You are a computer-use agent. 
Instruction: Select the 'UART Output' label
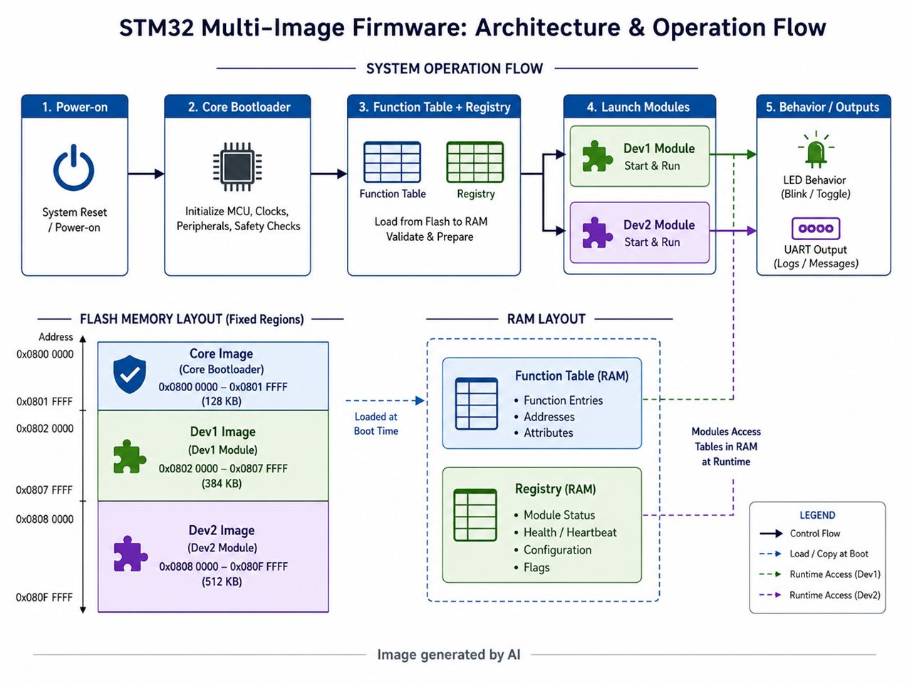click(816, 249)
